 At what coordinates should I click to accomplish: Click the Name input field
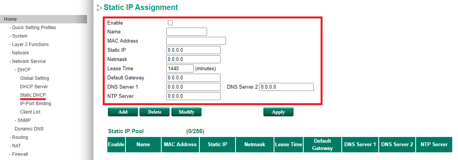[x=187, y=32]
